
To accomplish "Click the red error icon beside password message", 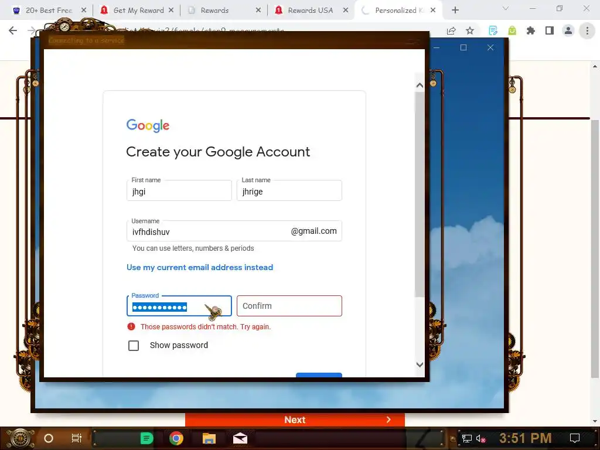I will [131, 326].
